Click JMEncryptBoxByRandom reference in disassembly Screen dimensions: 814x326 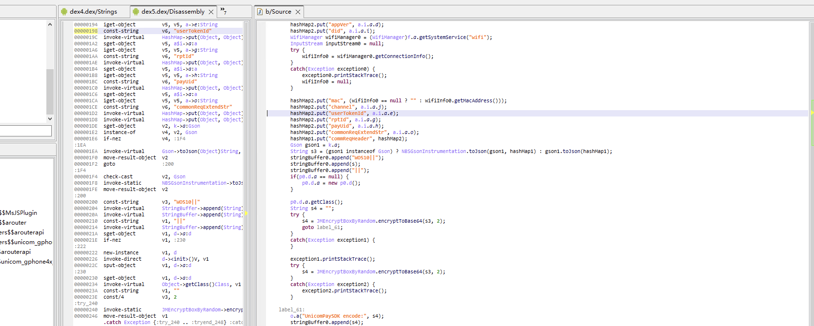(x=191, y=309)
